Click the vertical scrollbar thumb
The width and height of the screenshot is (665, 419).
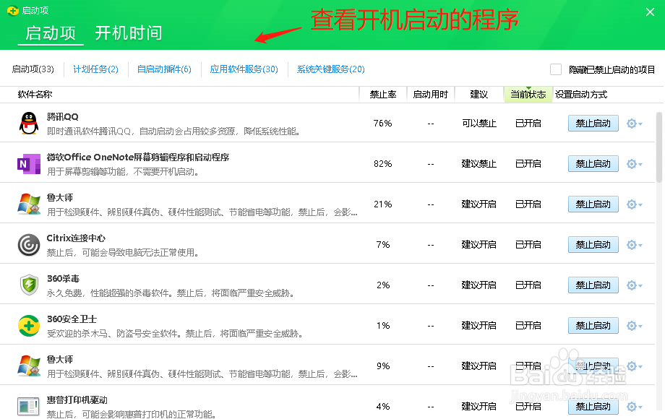pos(659,147)
